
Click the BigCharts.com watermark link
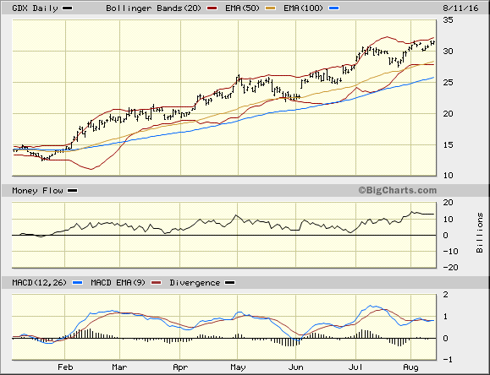pyautogui.click(x=398, y=190)
